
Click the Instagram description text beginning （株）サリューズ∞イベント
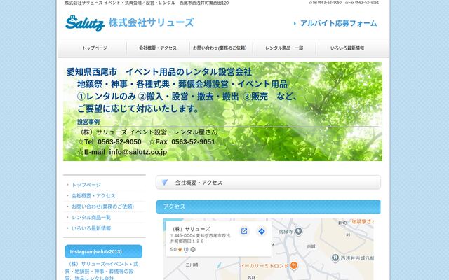pyautogui.click(x=102, y=271)
